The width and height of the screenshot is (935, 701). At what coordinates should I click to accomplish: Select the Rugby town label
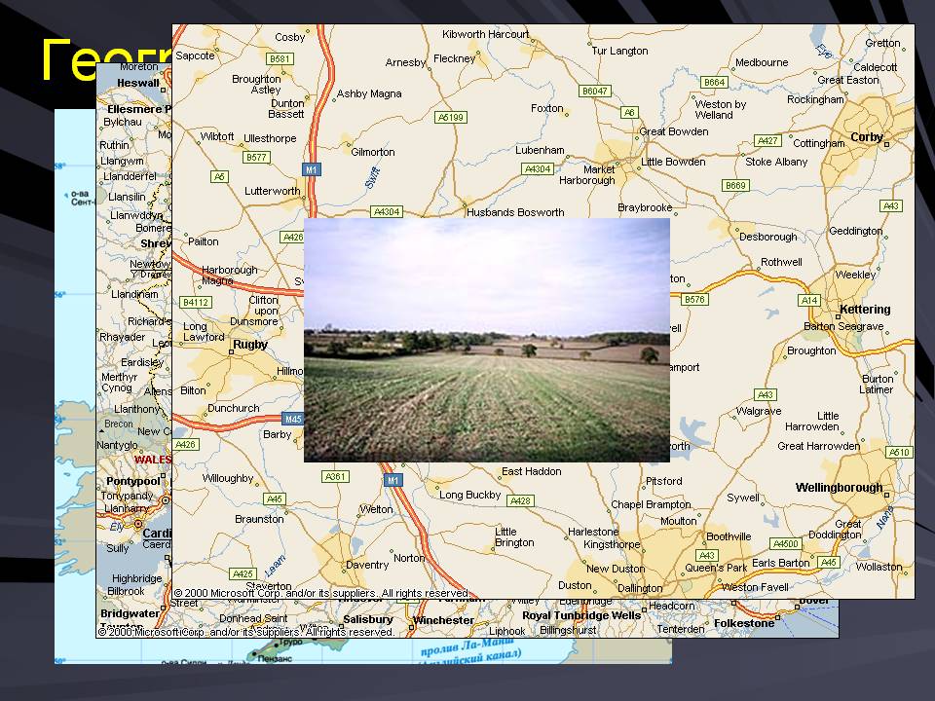click(x=249, y=345)
